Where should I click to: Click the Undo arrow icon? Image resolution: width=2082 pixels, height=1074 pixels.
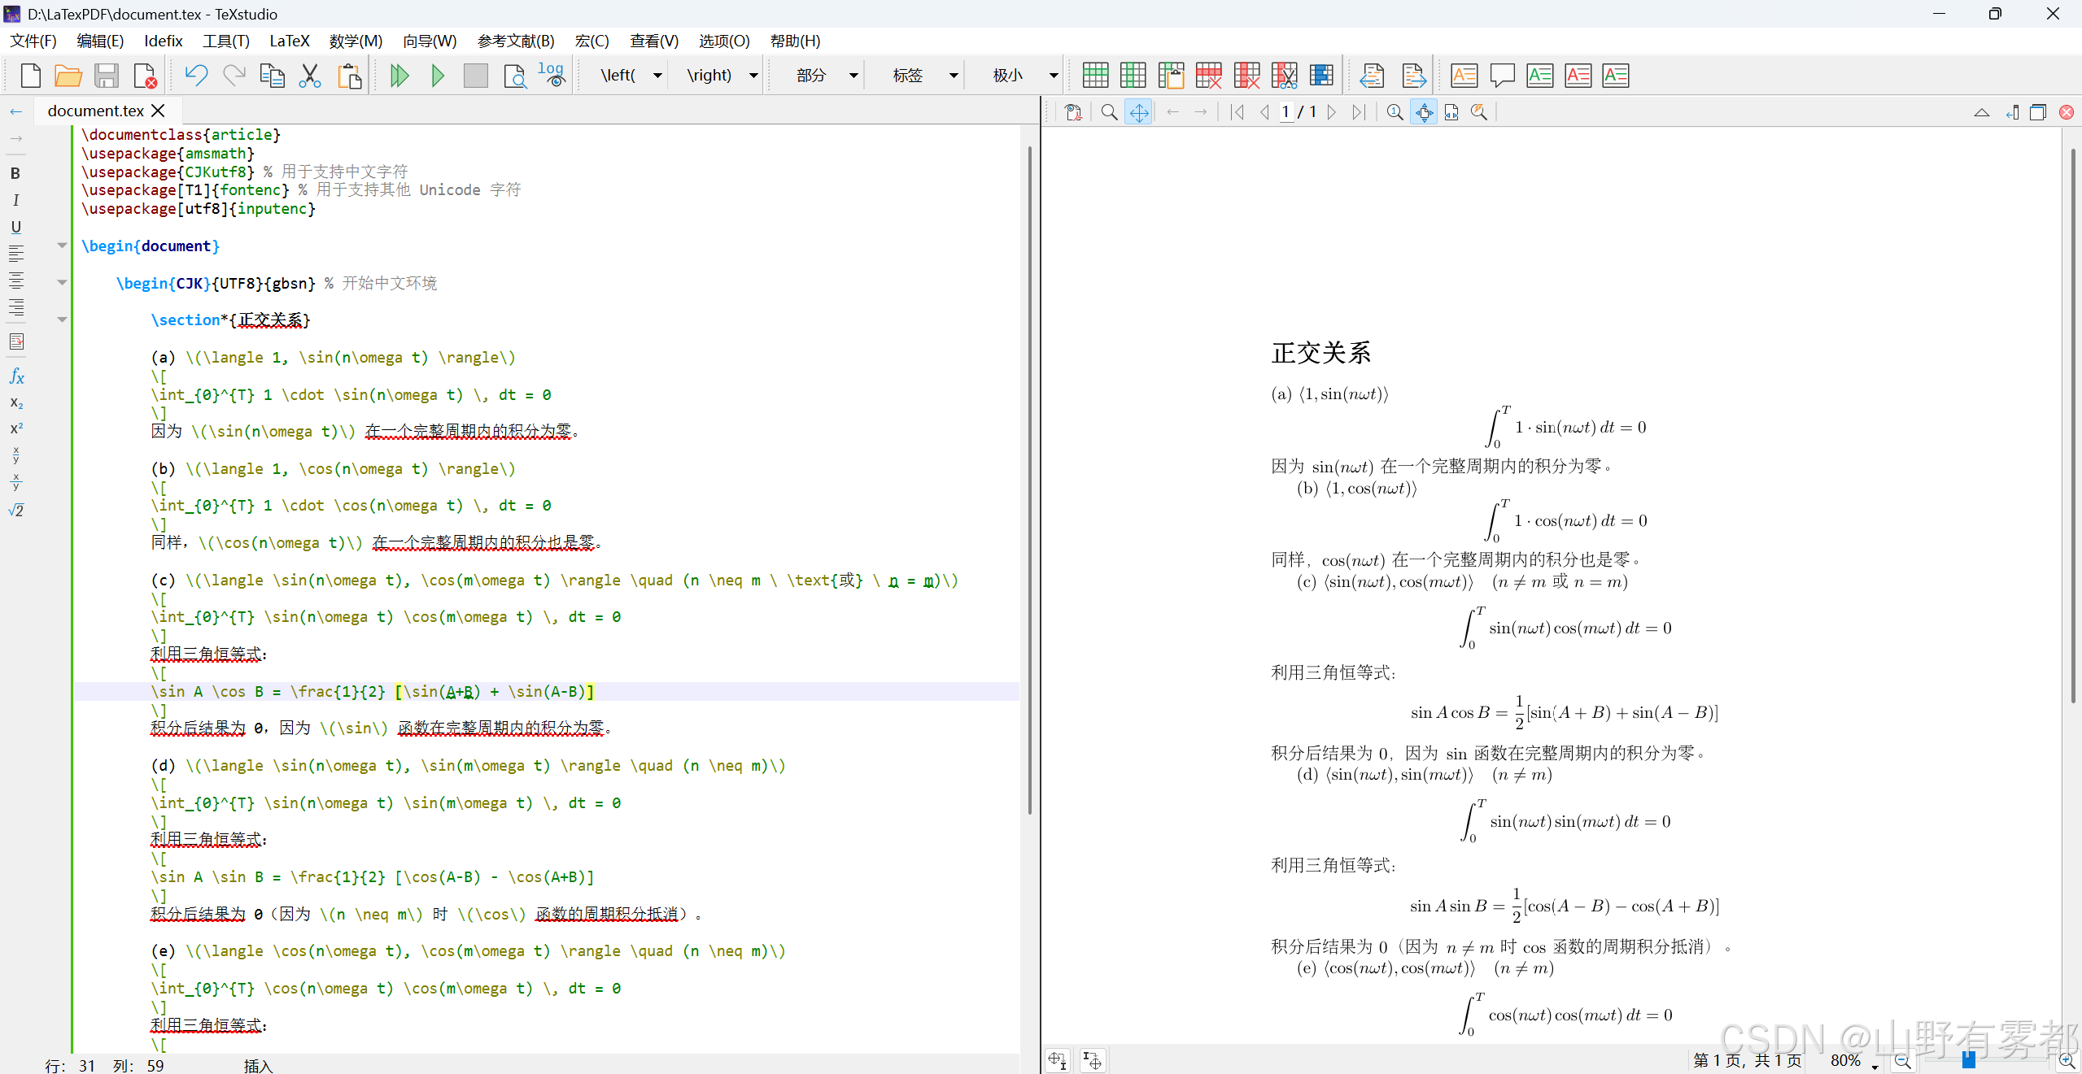tap(196, 76)
